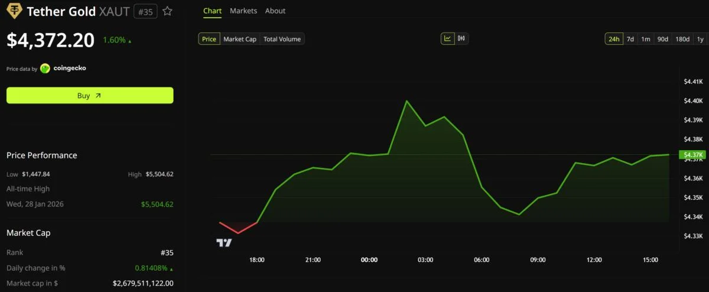Click the Buy button
709x292 pixels.
[90, 95]
